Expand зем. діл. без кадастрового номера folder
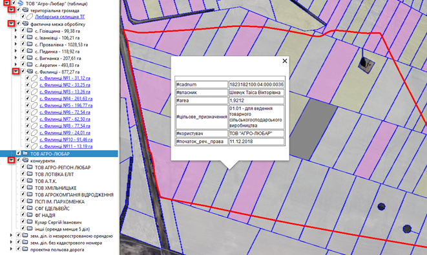This screenshot has width=427, height=255. click(11, 242)
